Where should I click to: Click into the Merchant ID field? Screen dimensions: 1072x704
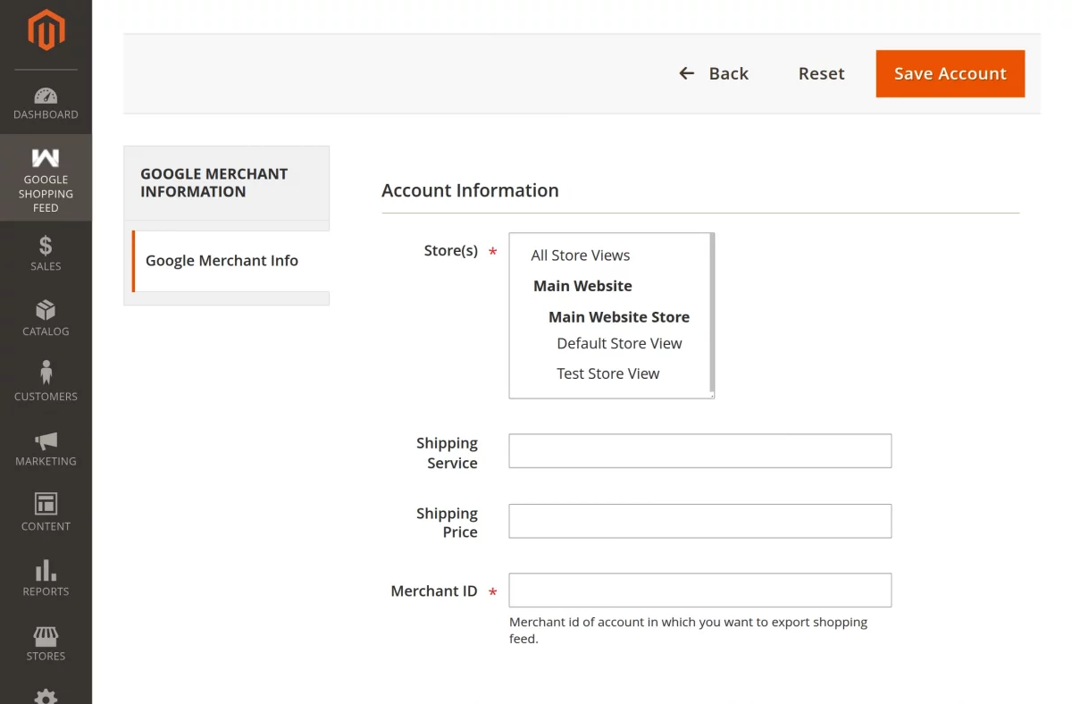pyautogui.click(x=699, y=591)
